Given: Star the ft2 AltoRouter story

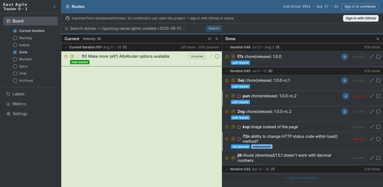Looking at the screenshot, I should [66, 56].
